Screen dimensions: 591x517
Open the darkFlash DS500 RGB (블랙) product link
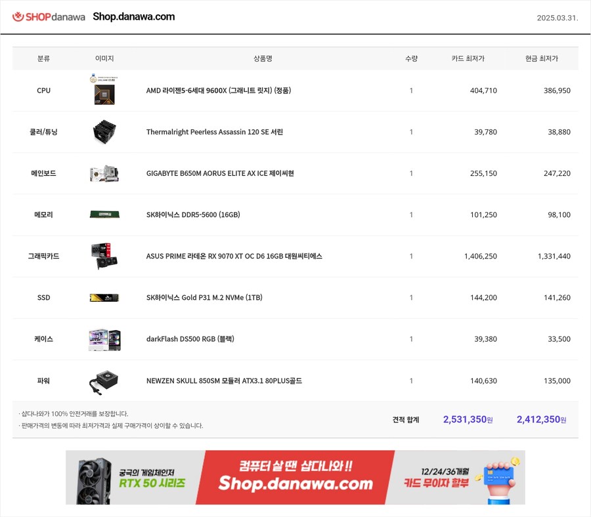tap(190, 339)
